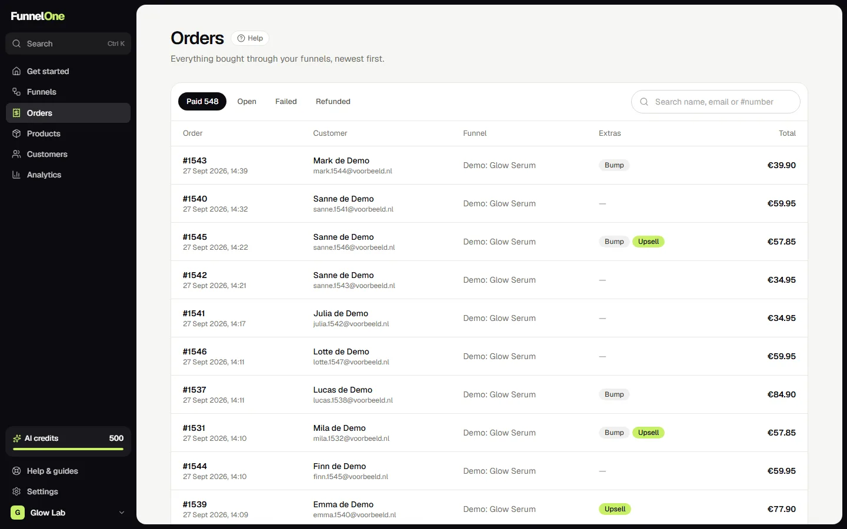Open order #1541
Viewport: 847px width, 529px height.
(194, 313)
